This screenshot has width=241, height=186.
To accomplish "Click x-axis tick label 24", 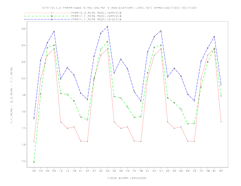I will (87, 171).
